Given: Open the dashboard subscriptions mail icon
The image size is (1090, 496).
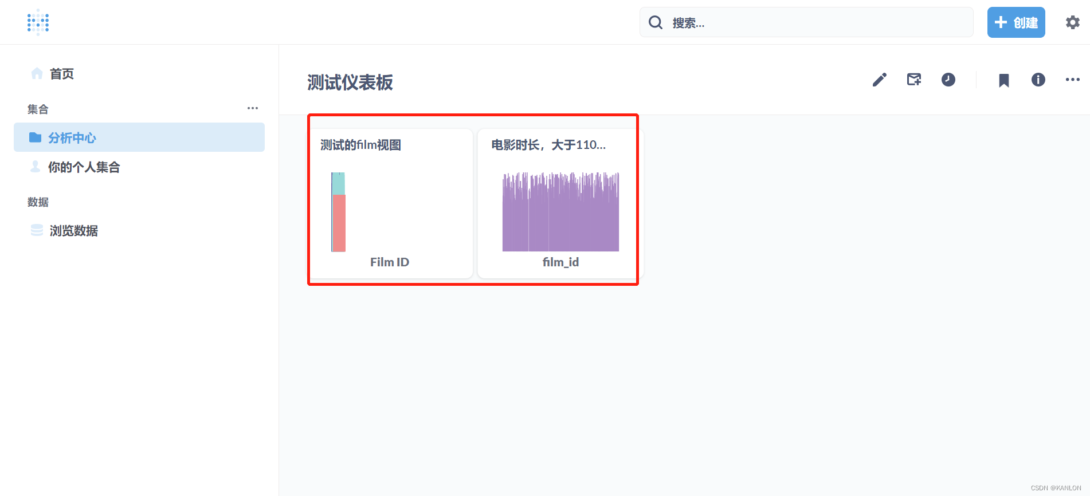Looking at the screenshot, I should pyautogui.click(x=914, y=80).
